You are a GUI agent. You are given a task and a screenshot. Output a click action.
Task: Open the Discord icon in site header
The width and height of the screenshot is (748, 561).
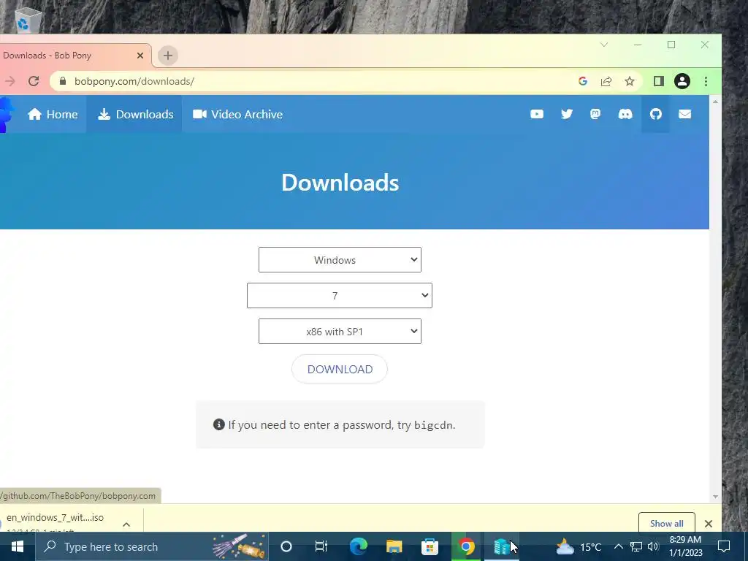tap(625, 114)
